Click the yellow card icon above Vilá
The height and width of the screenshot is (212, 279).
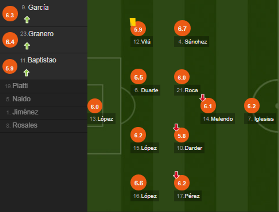(133, 22)
